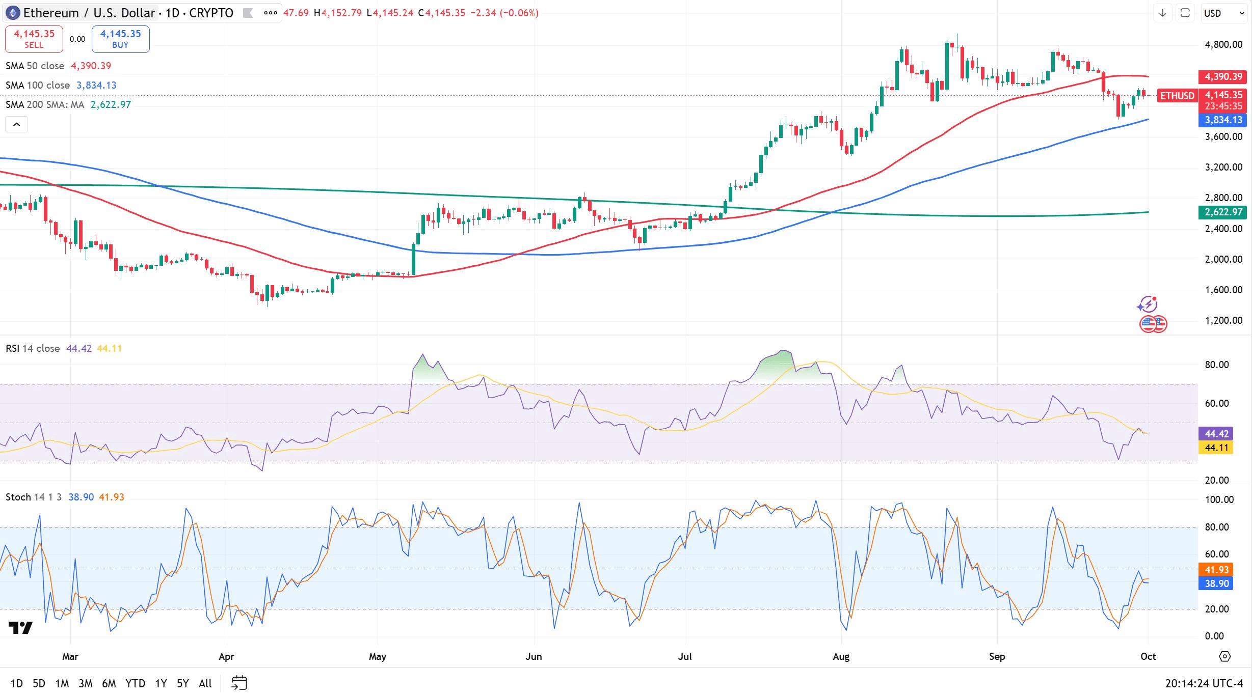Image resolution: width=1252 pixels, height=697 pixels.
Task: Open the USD currency dropdown
Action: click(x=1223, y=13)
